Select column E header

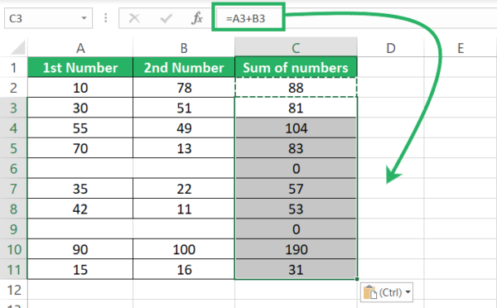(x=461, y=48)
